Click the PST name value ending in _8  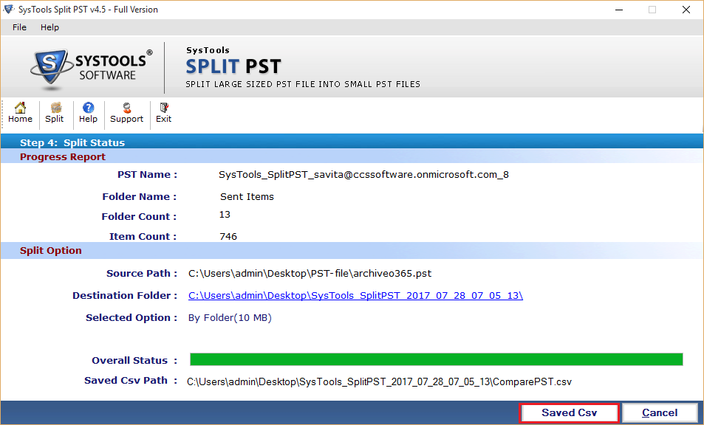click(363, 175)
